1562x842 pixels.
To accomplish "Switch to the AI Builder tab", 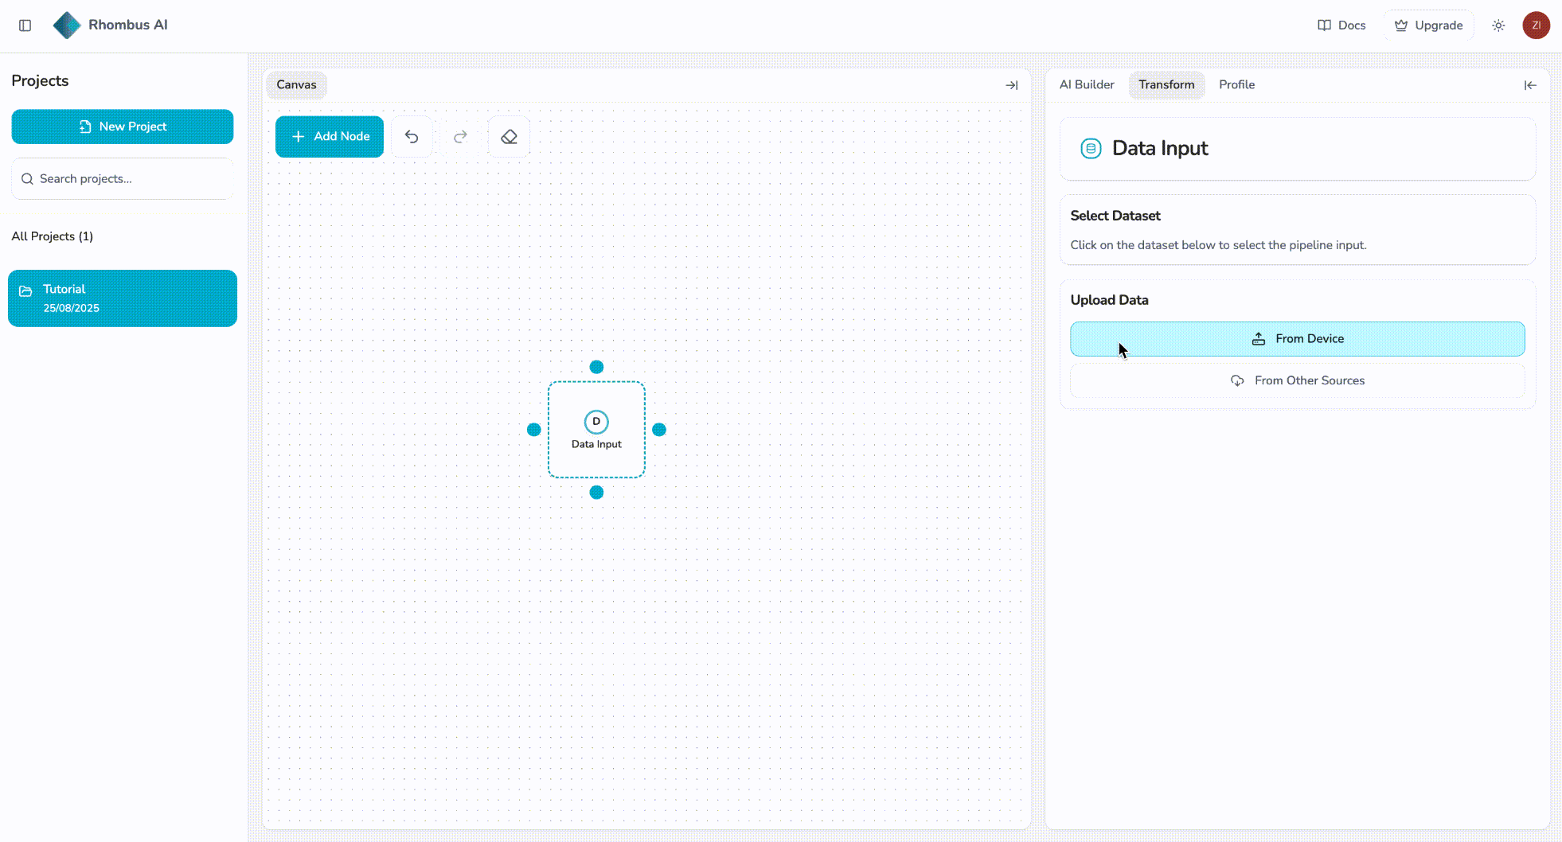I will pyautogui.click(x=1087, y=84).
